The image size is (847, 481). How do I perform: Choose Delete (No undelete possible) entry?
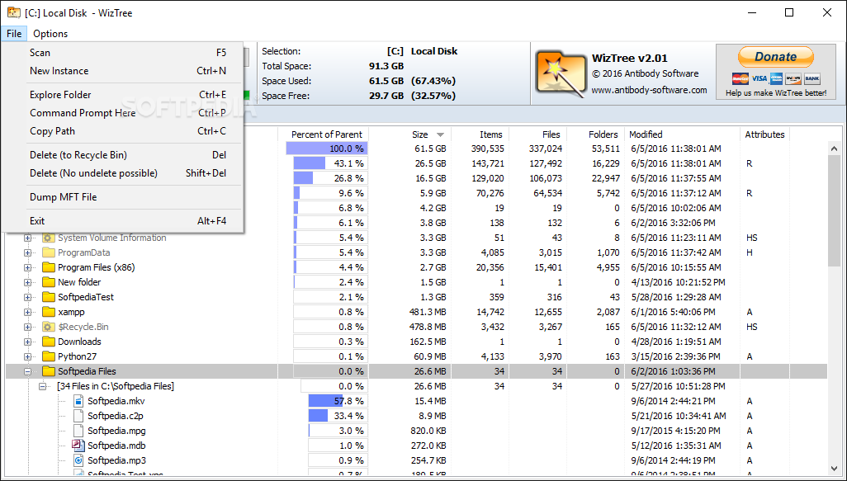point(122,173)
